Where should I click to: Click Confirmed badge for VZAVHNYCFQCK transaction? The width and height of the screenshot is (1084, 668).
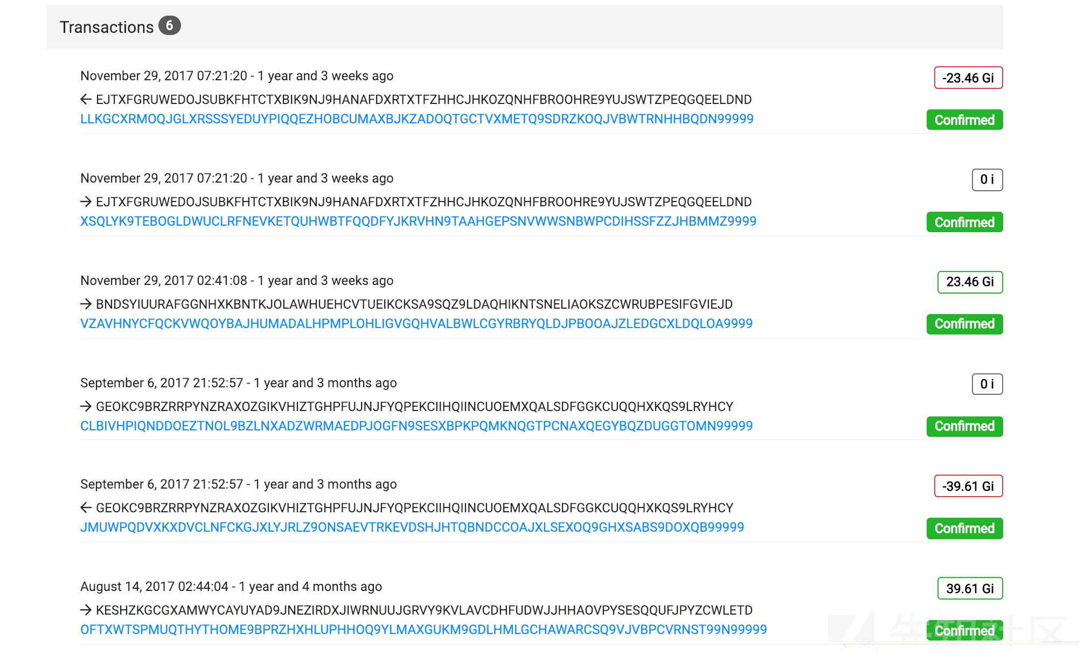[964, 324]
